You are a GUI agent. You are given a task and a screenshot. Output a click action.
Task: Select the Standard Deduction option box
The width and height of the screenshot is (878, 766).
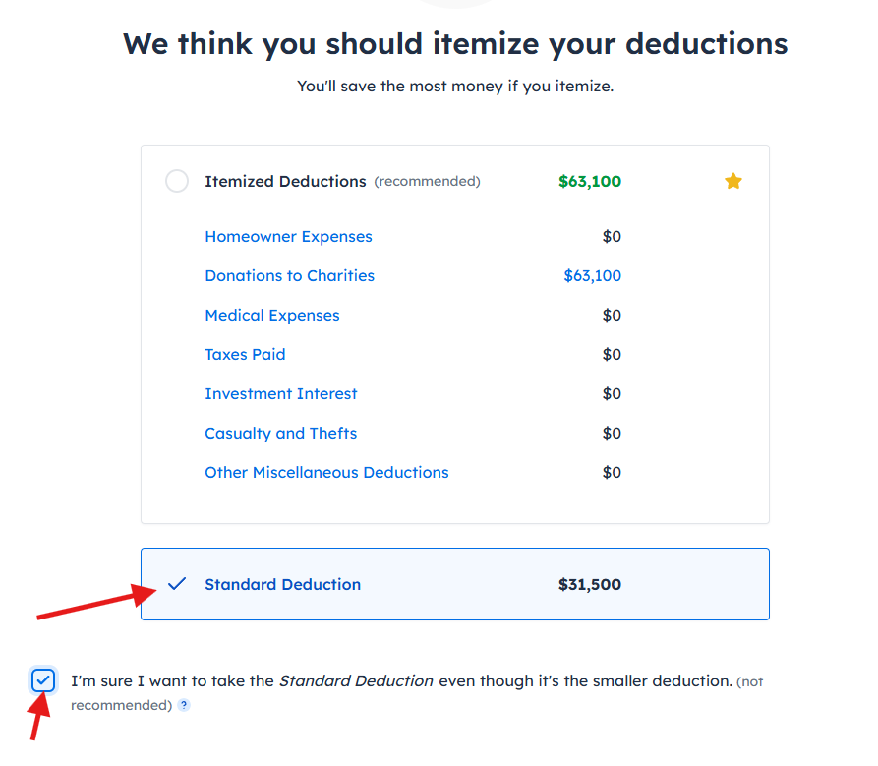pyautogui.click(x=454, y=584)
